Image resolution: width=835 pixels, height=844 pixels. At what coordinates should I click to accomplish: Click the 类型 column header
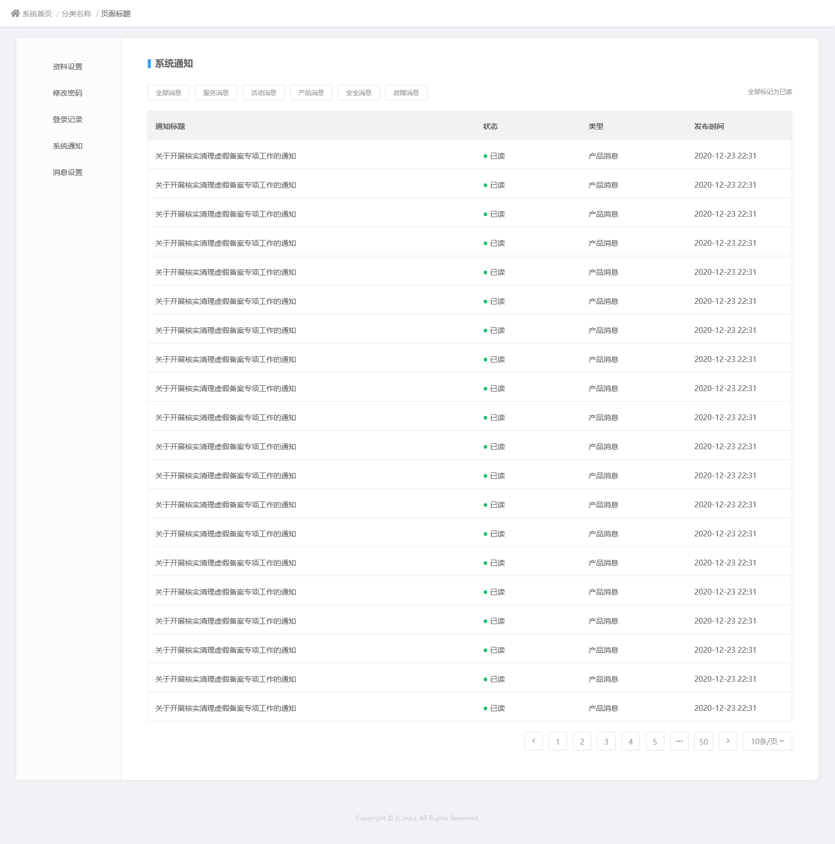click(x=596, y=126)
